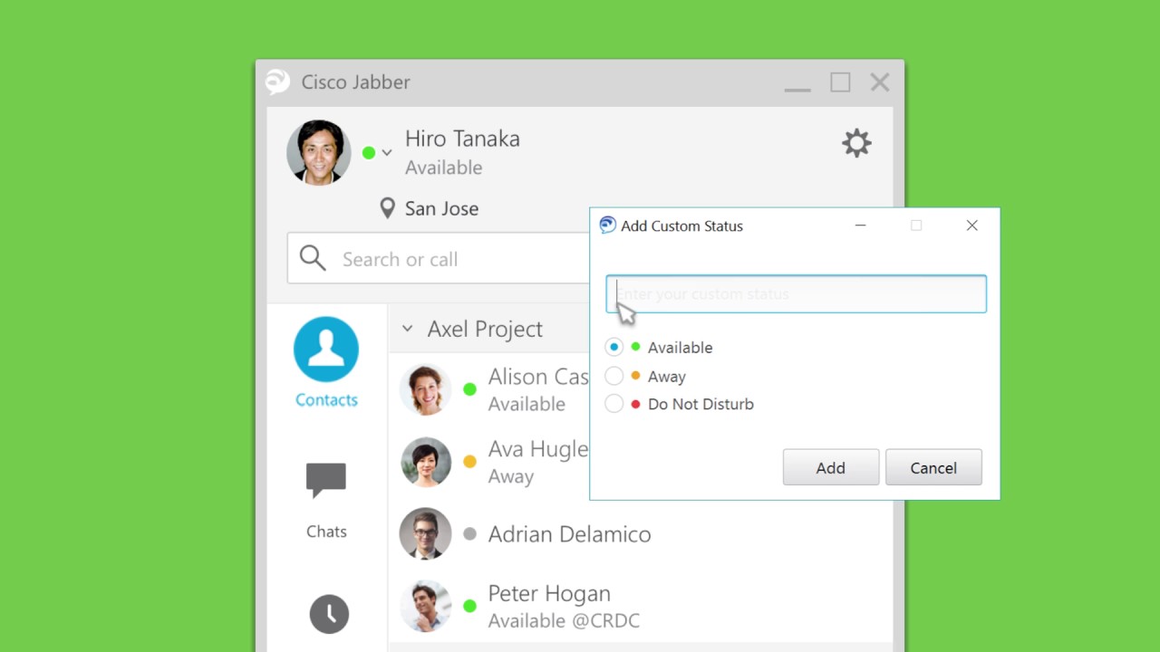The width and height of the screenshot is (1160, 652).
Task: Maximize the Cisco Jabber window
Action: point(840,82)
